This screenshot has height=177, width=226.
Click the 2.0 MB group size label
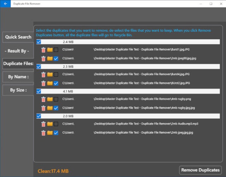(68, 116)
